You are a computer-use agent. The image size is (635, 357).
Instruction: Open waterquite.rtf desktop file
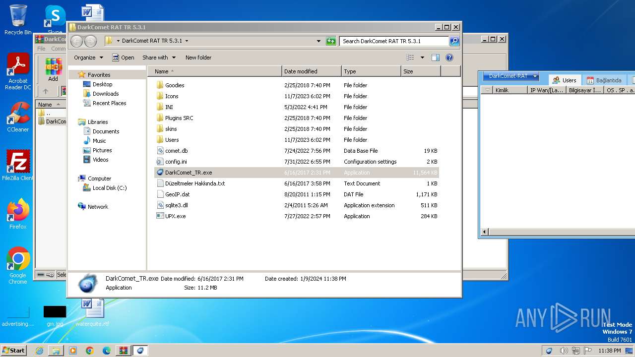(92, 312)
